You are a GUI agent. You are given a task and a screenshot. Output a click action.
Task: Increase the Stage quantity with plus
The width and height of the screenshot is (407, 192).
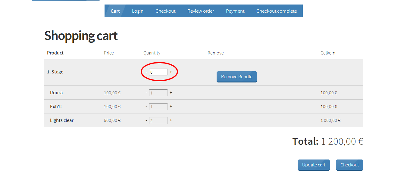[171, 72]
